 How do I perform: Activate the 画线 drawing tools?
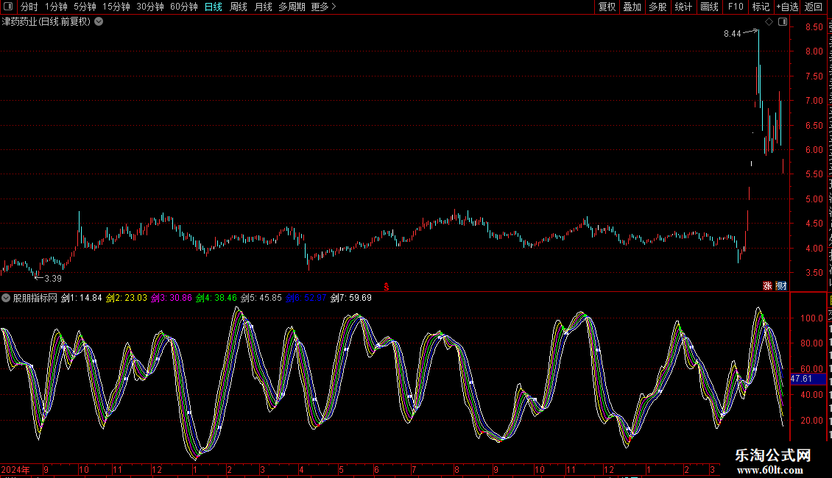tap(710, 7)
